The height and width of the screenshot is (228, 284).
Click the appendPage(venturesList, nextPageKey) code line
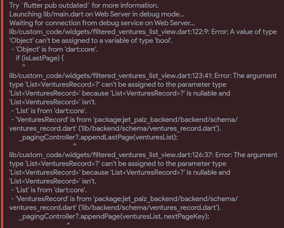click(x=114, y=216)
